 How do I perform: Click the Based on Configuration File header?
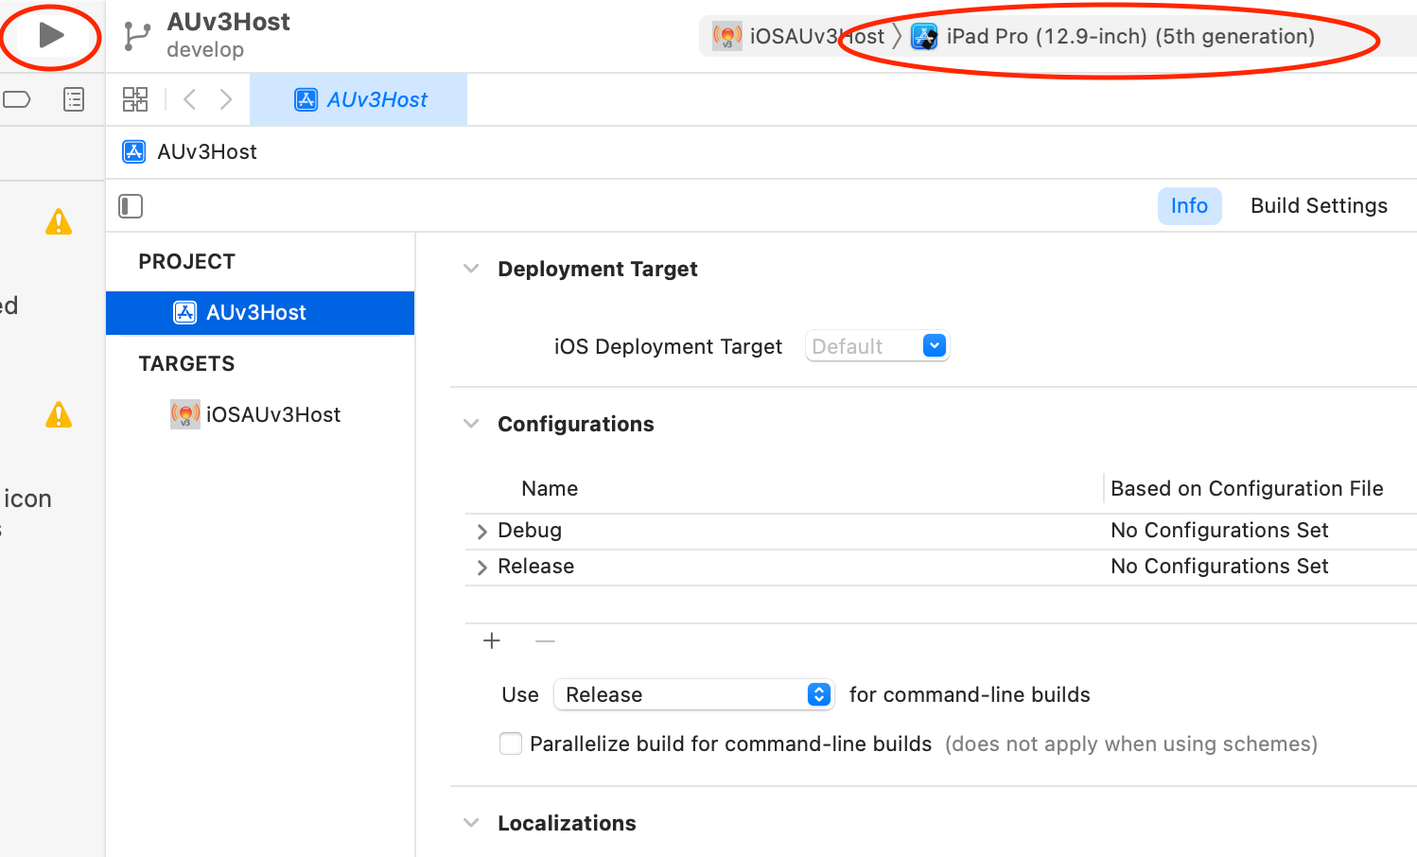1247,489
